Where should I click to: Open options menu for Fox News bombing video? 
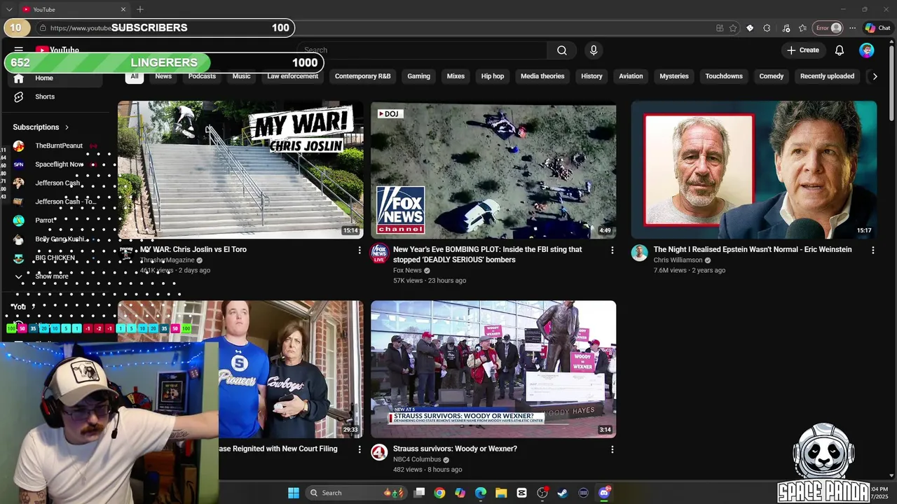click(612, 250)
